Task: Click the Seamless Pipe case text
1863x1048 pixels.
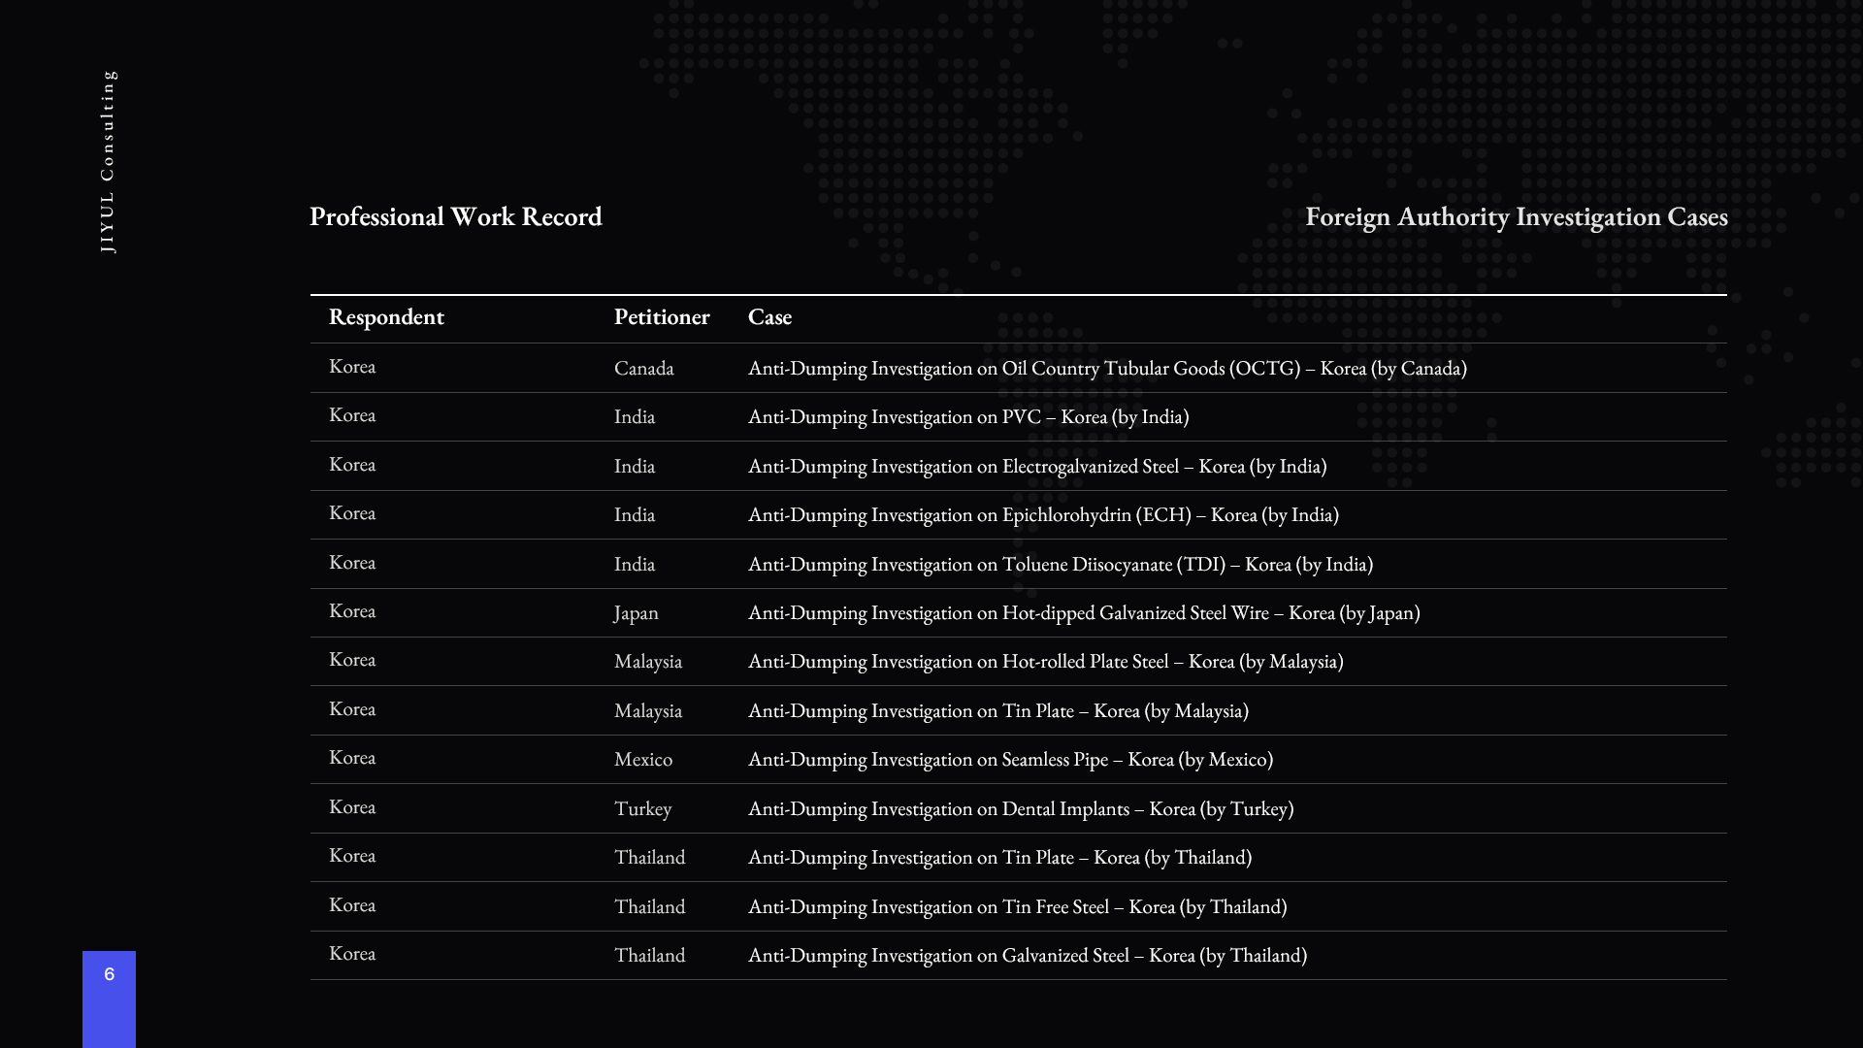Action: (1009, 760)
